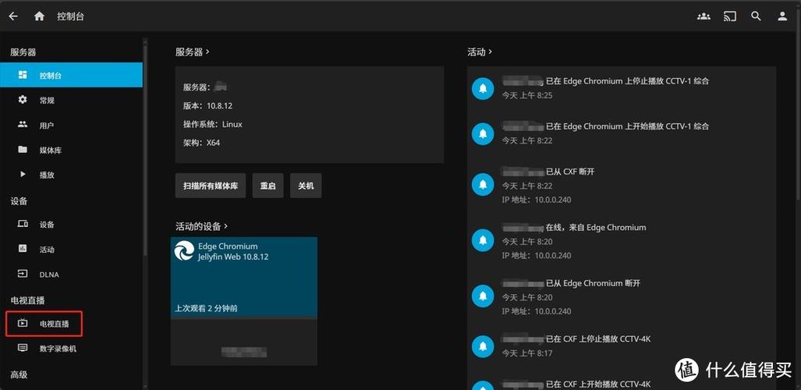Click the 用户 people icon
This screenshot has width=801, height=390.
point(23,124)
